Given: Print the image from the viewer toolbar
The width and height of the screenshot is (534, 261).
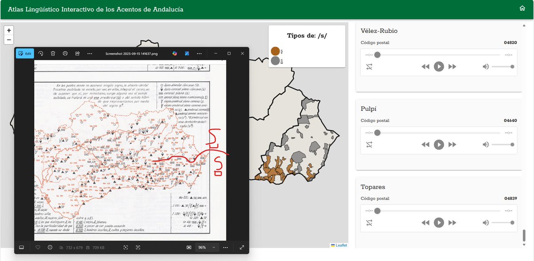Looking at the screenshot, I should tap(65, 53).
